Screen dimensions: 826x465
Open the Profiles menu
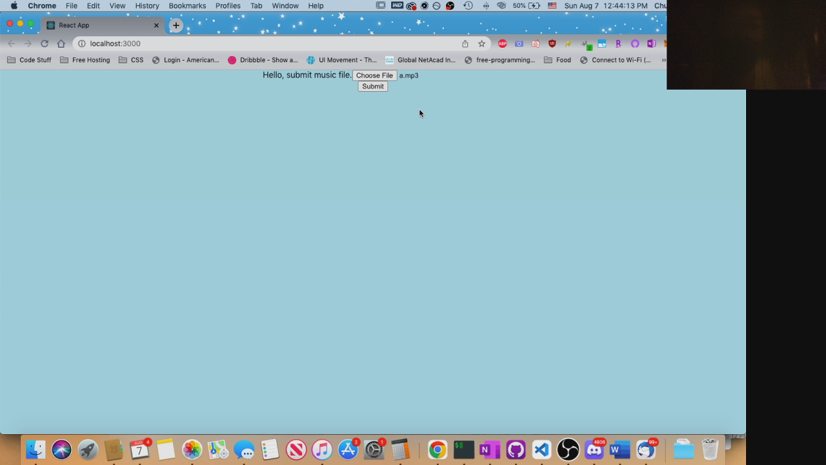tap(228, 6)
